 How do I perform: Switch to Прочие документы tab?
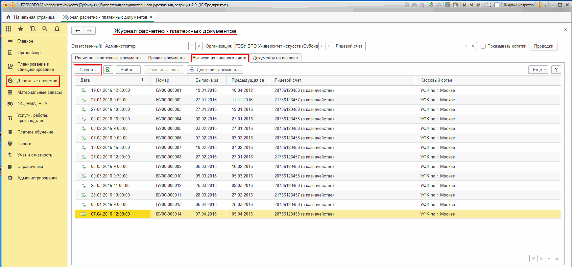pos(167,58)
